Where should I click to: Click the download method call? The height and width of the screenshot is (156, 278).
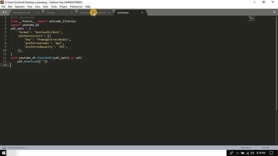31,62
